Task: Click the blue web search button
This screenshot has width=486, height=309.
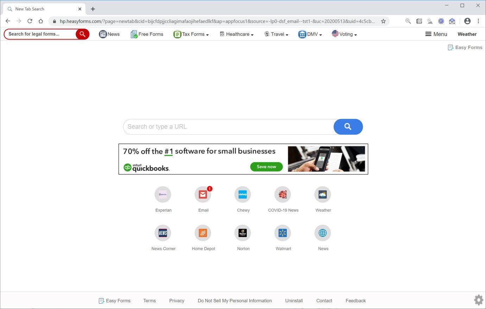Action: 348,127
